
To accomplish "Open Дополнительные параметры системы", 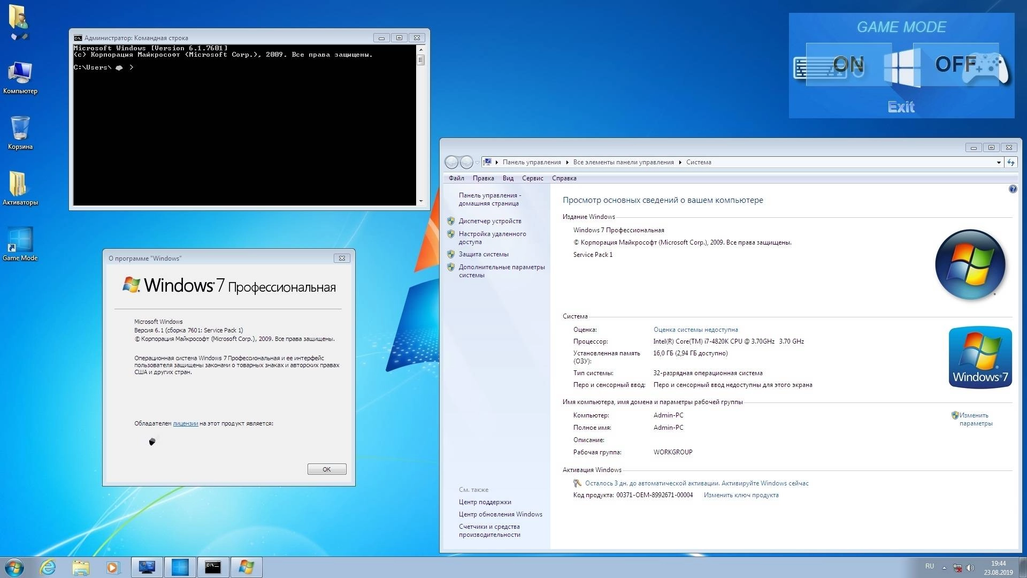I will tap(501, 271).
